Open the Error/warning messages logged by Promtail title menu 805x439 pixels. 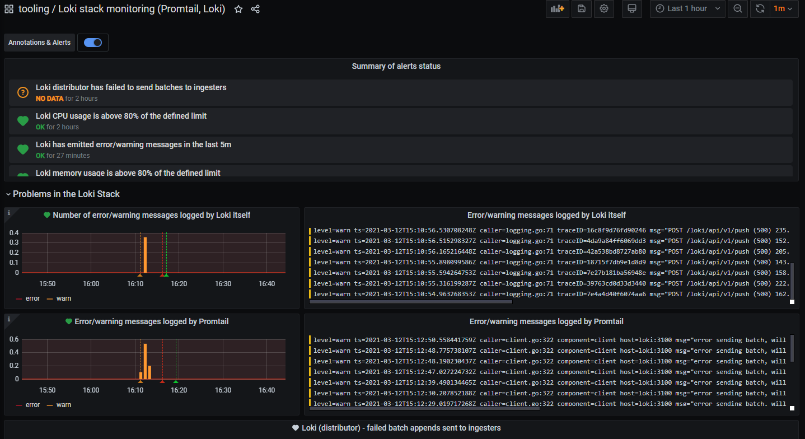546,321
